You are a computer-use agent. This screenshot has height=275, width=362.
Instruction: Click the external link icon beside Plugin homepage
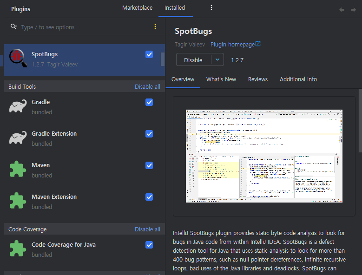pyautogui.click(x=258, y=44)
